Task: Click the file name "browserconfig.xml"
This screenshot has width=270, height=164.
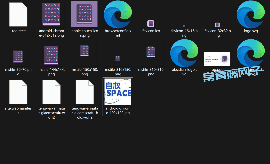Action: click(x=118, y=33)
